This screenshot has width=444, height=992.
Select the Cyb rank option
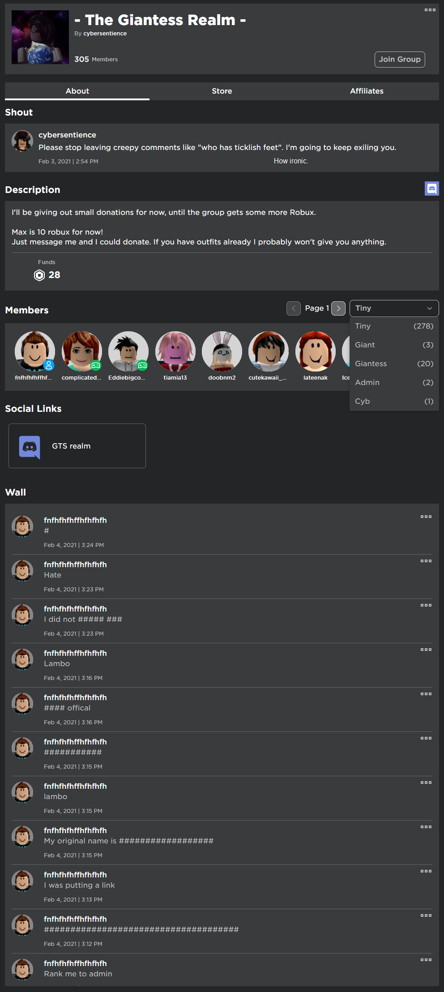click(394, 402)
